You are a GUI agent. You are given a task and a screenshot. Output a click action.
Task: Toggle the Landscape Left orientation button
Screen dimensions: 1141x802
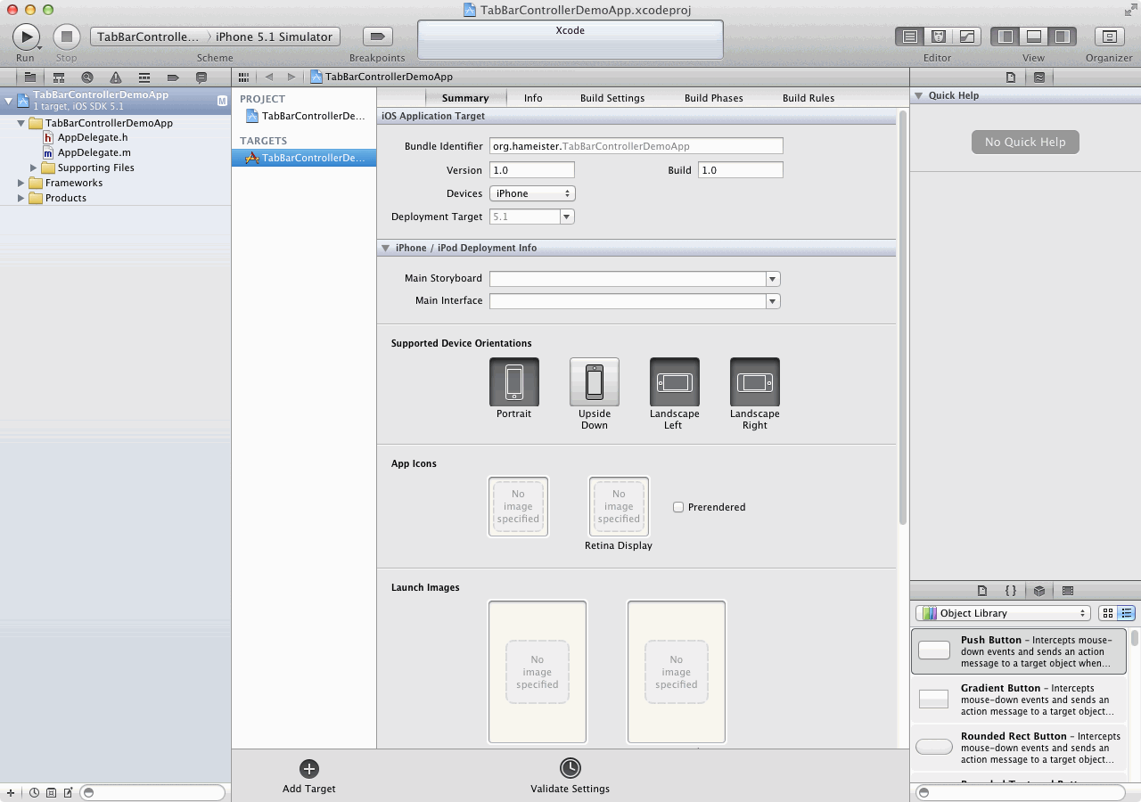[x=675, y=382]
